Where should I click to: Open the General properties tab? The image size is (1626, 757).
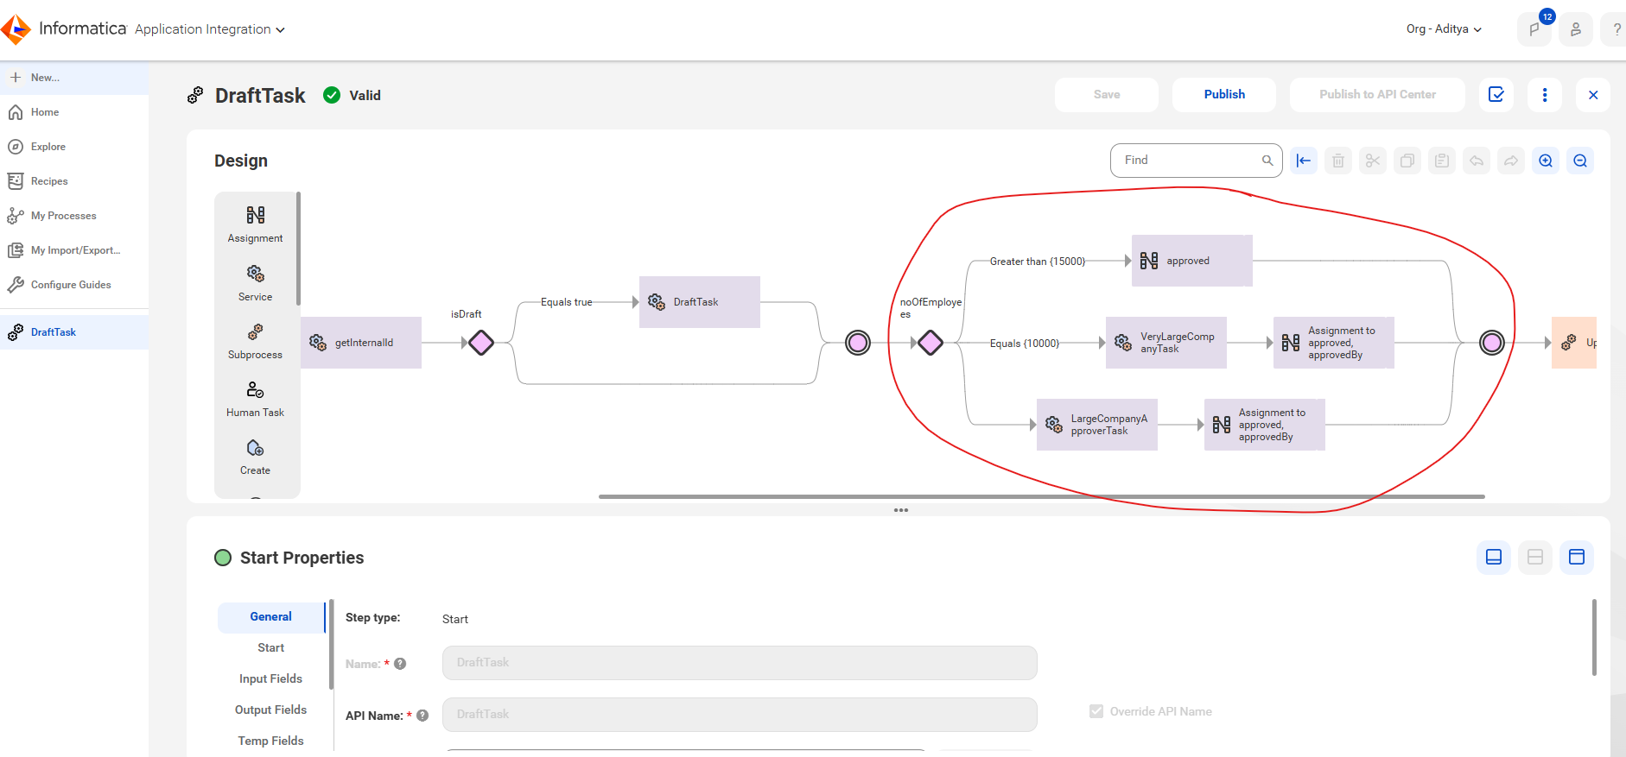[x=271, y=616]
